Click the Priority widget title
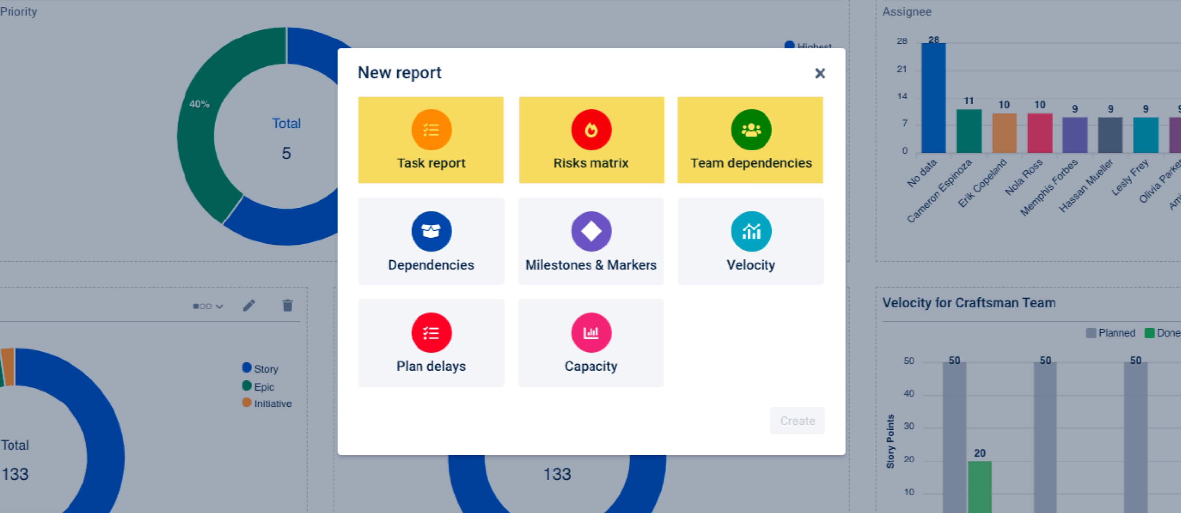Viewport: 1181px width, 513px height. click(19, 11)
